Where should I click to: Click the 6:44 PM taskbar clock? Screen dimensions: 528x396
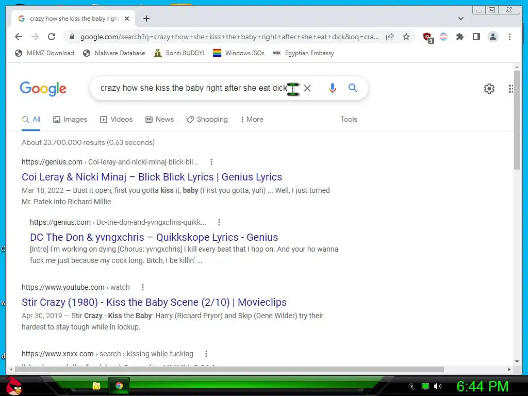coord(482,386)
